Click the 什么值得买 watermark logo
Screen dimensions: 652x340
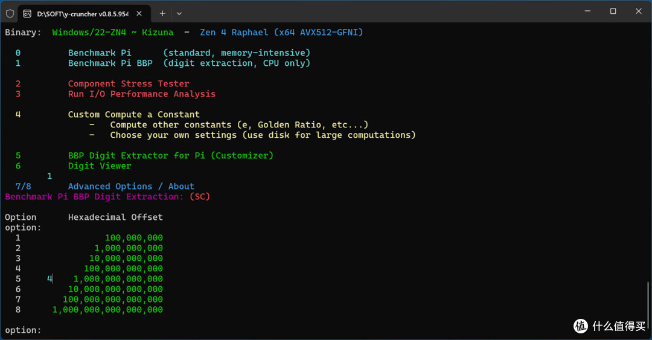click(609, 326)
